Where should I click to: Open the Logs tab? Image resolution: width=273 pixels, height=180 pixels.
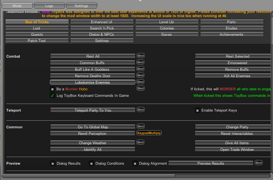49,6
